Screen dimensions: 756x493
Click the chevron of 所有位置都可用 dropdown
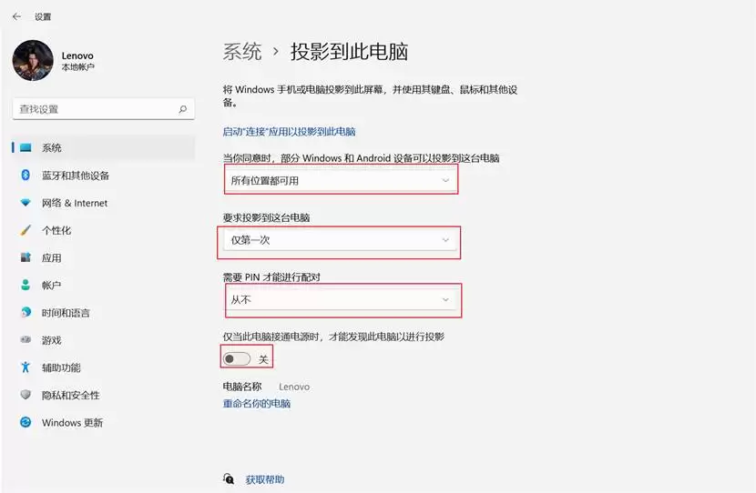click(445, 180)
